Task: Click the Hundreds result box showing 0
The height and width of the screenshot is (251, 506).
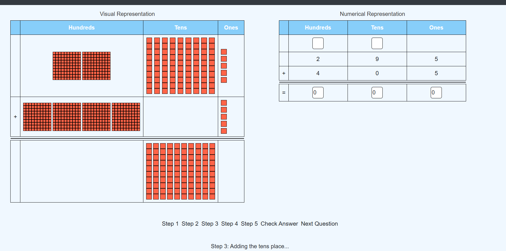Action: click(x=318, y=92)
